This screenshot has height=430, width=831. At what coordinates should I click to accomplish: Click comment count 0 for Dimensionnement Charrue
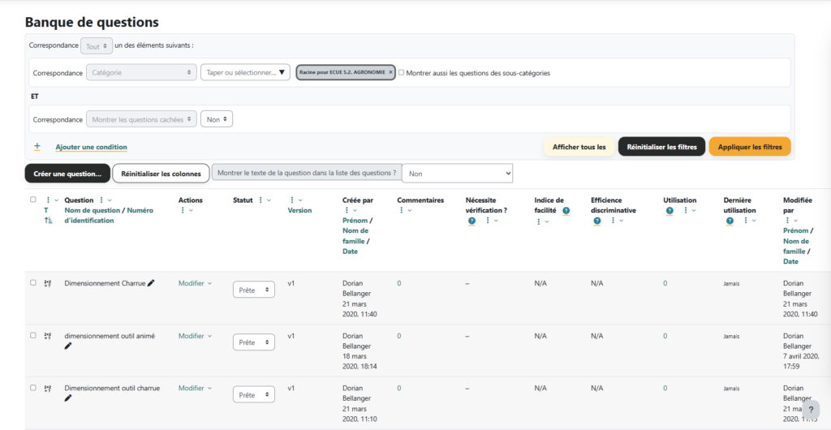399,283
